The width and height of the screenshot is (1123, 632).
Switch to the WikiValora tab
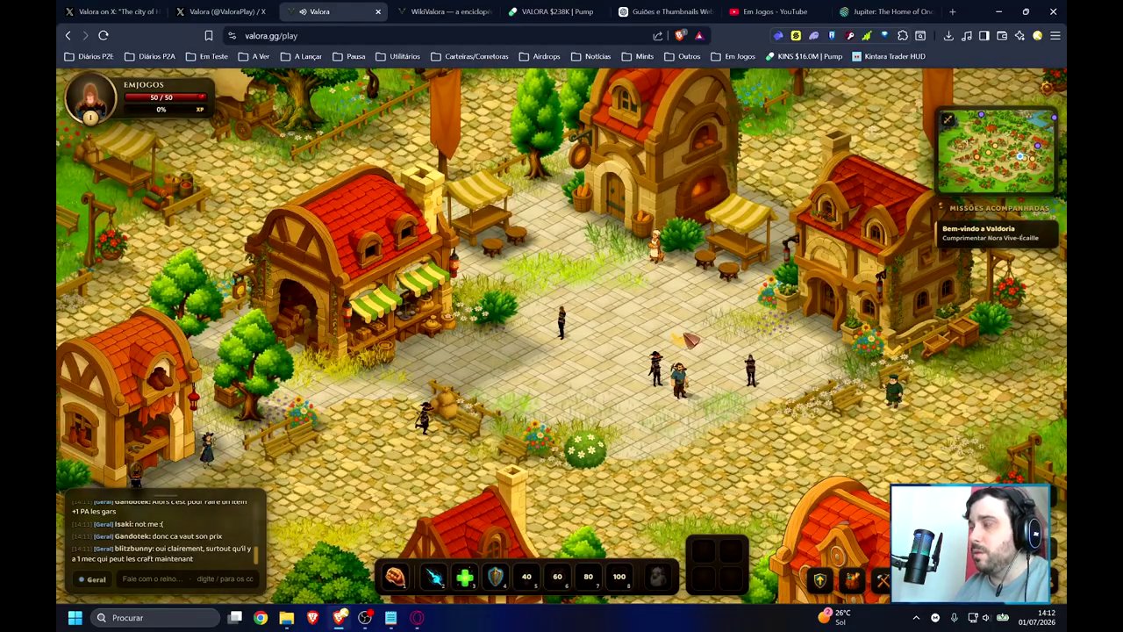point(446,11)
